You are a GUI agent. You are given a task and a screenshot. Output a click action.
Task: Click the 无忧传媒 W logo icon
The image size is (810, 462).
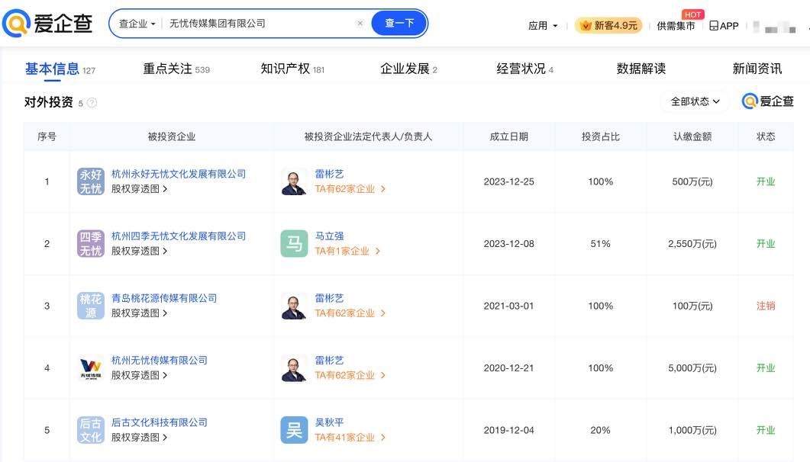pos(91,367)
